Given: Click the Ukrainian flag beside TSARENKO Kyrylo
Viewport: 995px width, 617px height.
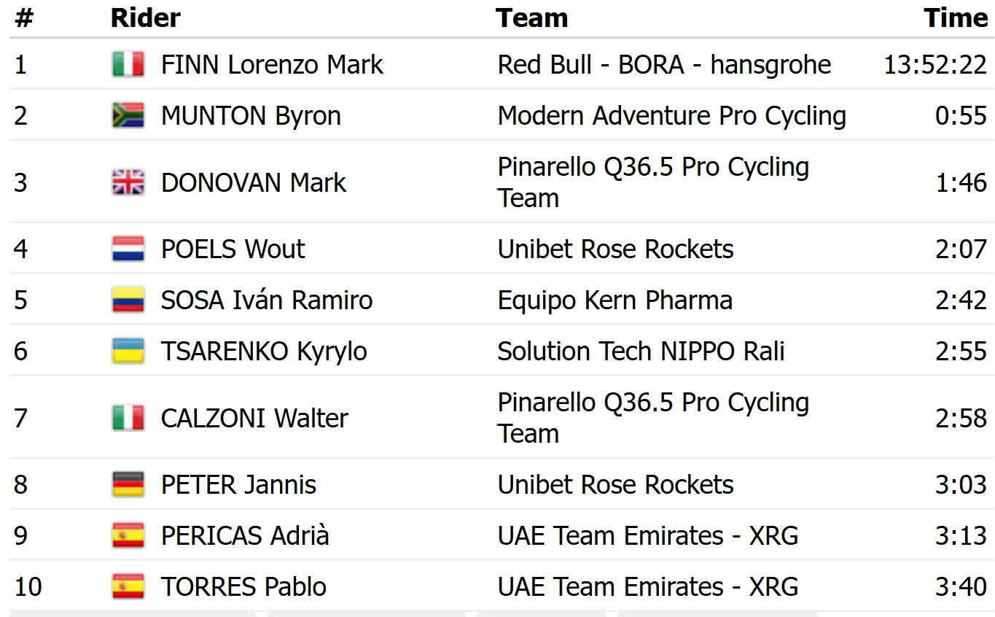Looking at the screenshot, I should (x=128, y=351).
